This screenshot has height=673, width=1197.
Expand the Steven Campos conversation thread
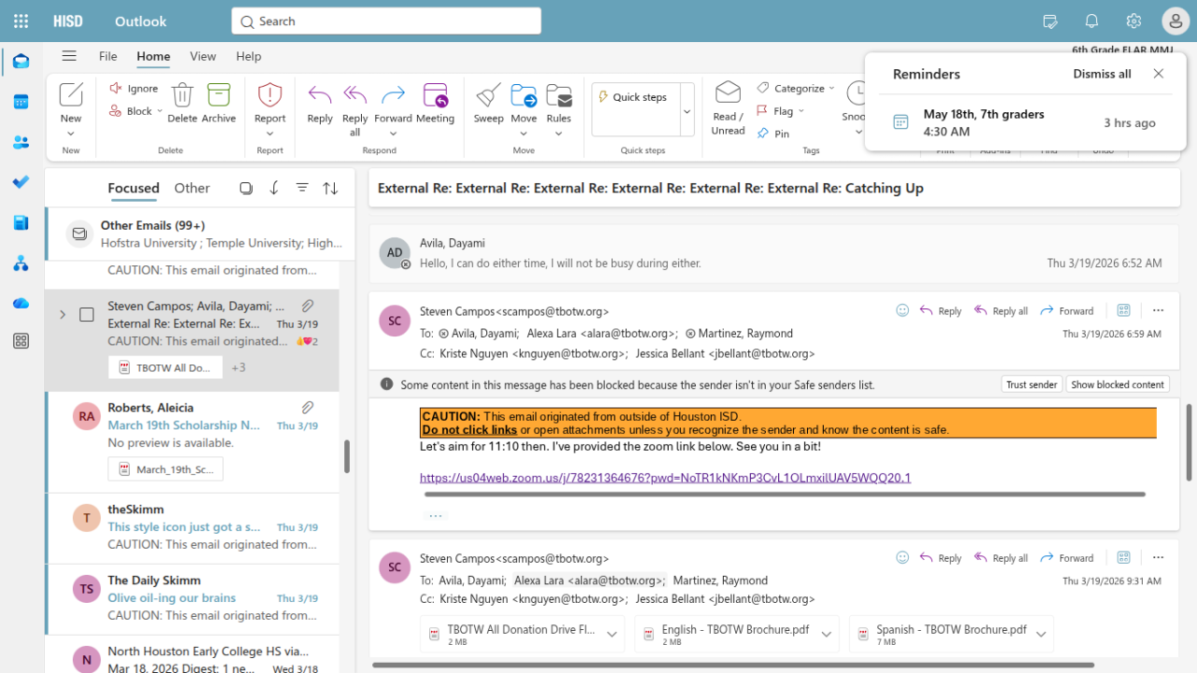63,314
